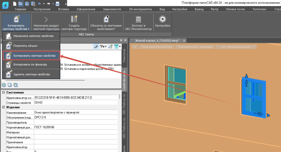Click the Save As icon with checkmark

point(33,4)
